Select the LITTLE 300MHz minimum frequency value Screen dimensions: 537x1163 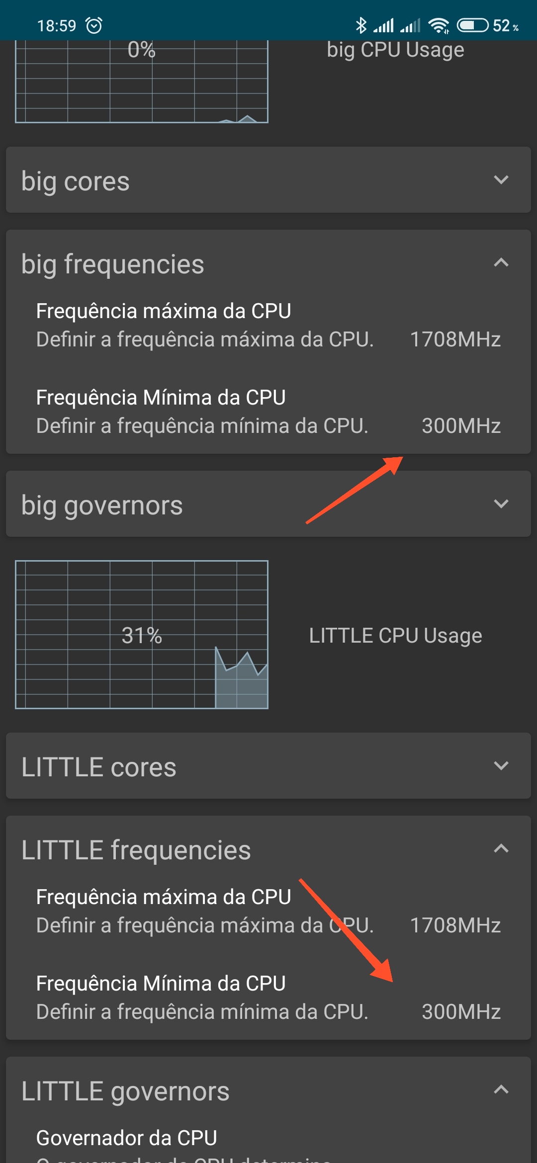pos(461,1012)
